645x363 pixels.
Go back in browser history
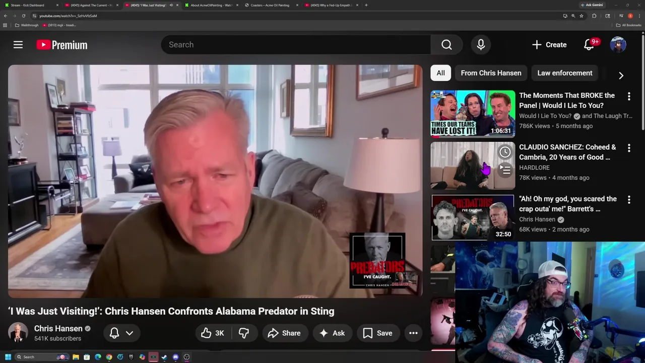pyautogui.click(x=6, y=16)
